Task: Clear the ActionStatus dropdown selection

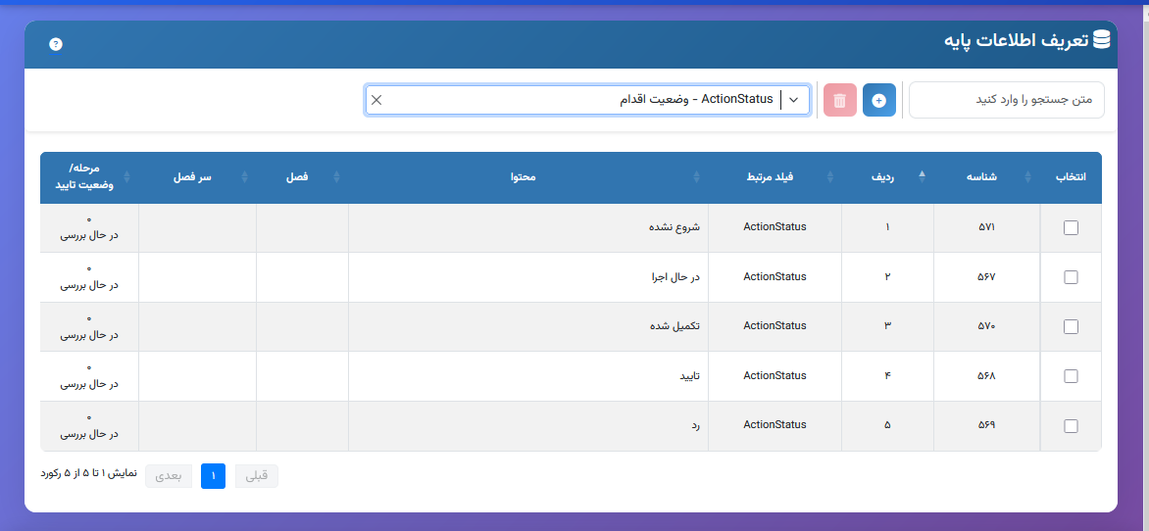Action: [x=376, y=100]
